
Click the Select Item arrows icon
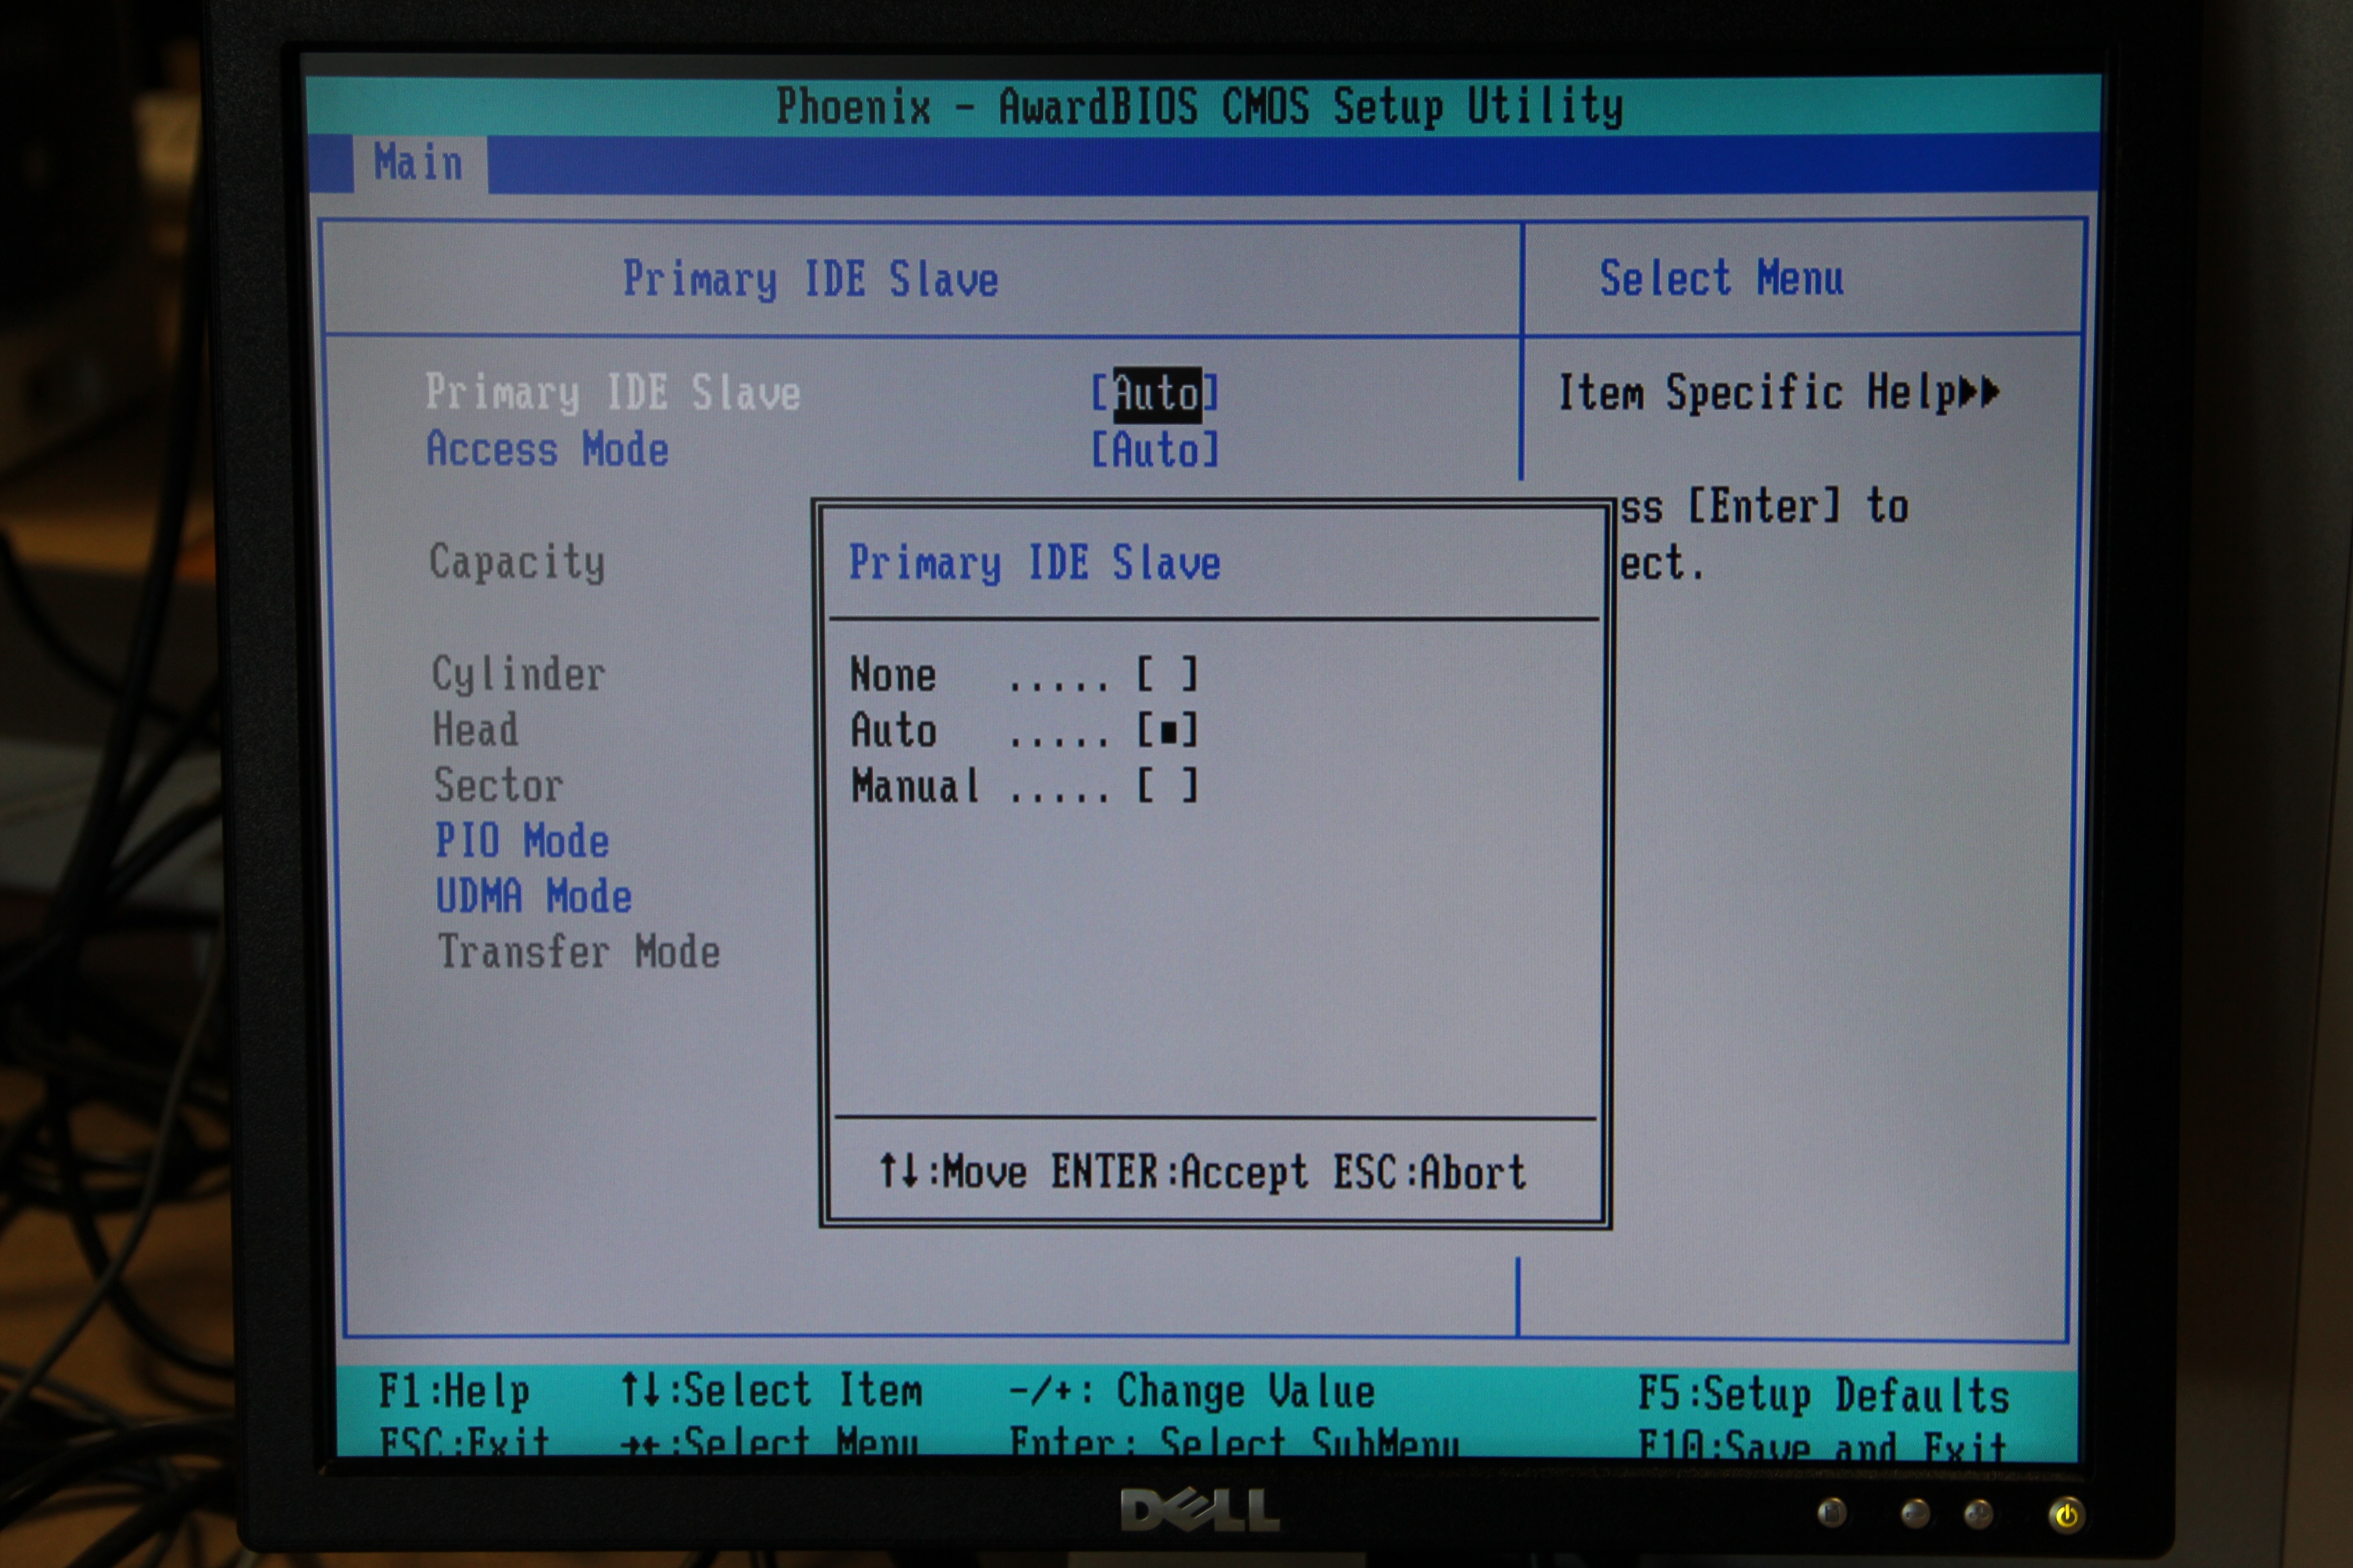coord(640,1390)
